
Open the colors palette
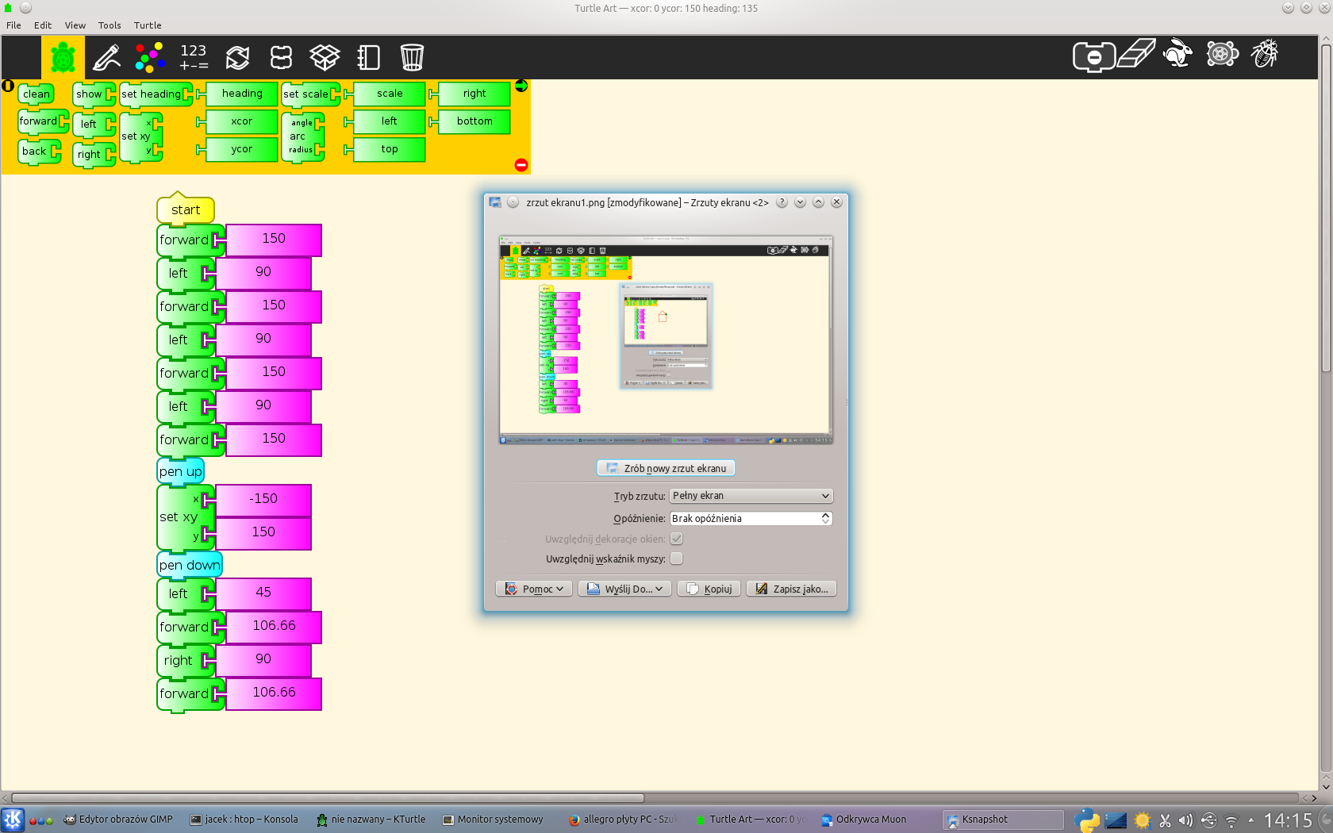pyautogui.click(x=149, y=57)
